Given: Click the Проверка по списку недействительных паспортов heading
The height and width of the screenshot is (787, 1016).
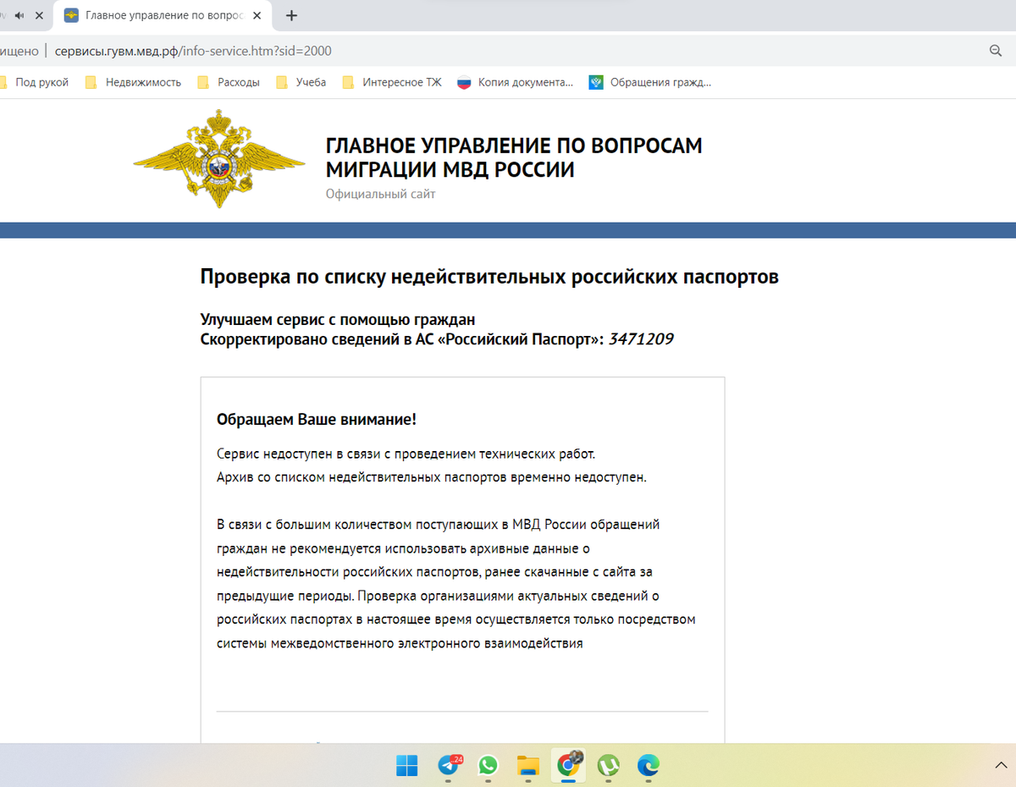Looking at the screenshot, I should (x=489, y=276).
